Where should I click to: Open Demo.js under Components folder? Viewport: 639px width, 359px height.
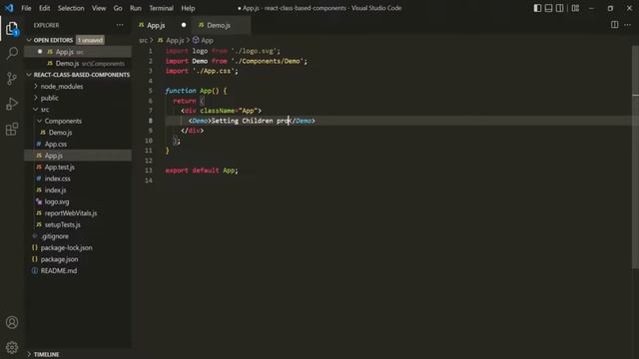coord(60,133)
